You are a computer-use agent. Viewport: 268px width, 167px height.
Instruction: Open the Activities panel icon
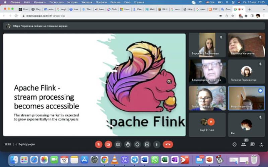coord(261,145)
